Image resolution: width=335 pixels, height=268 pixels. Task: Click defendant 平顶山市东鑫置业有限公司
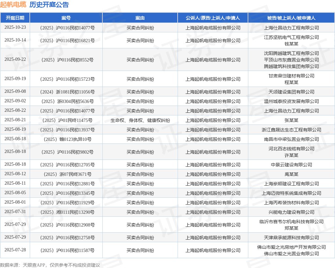point(291,60)
